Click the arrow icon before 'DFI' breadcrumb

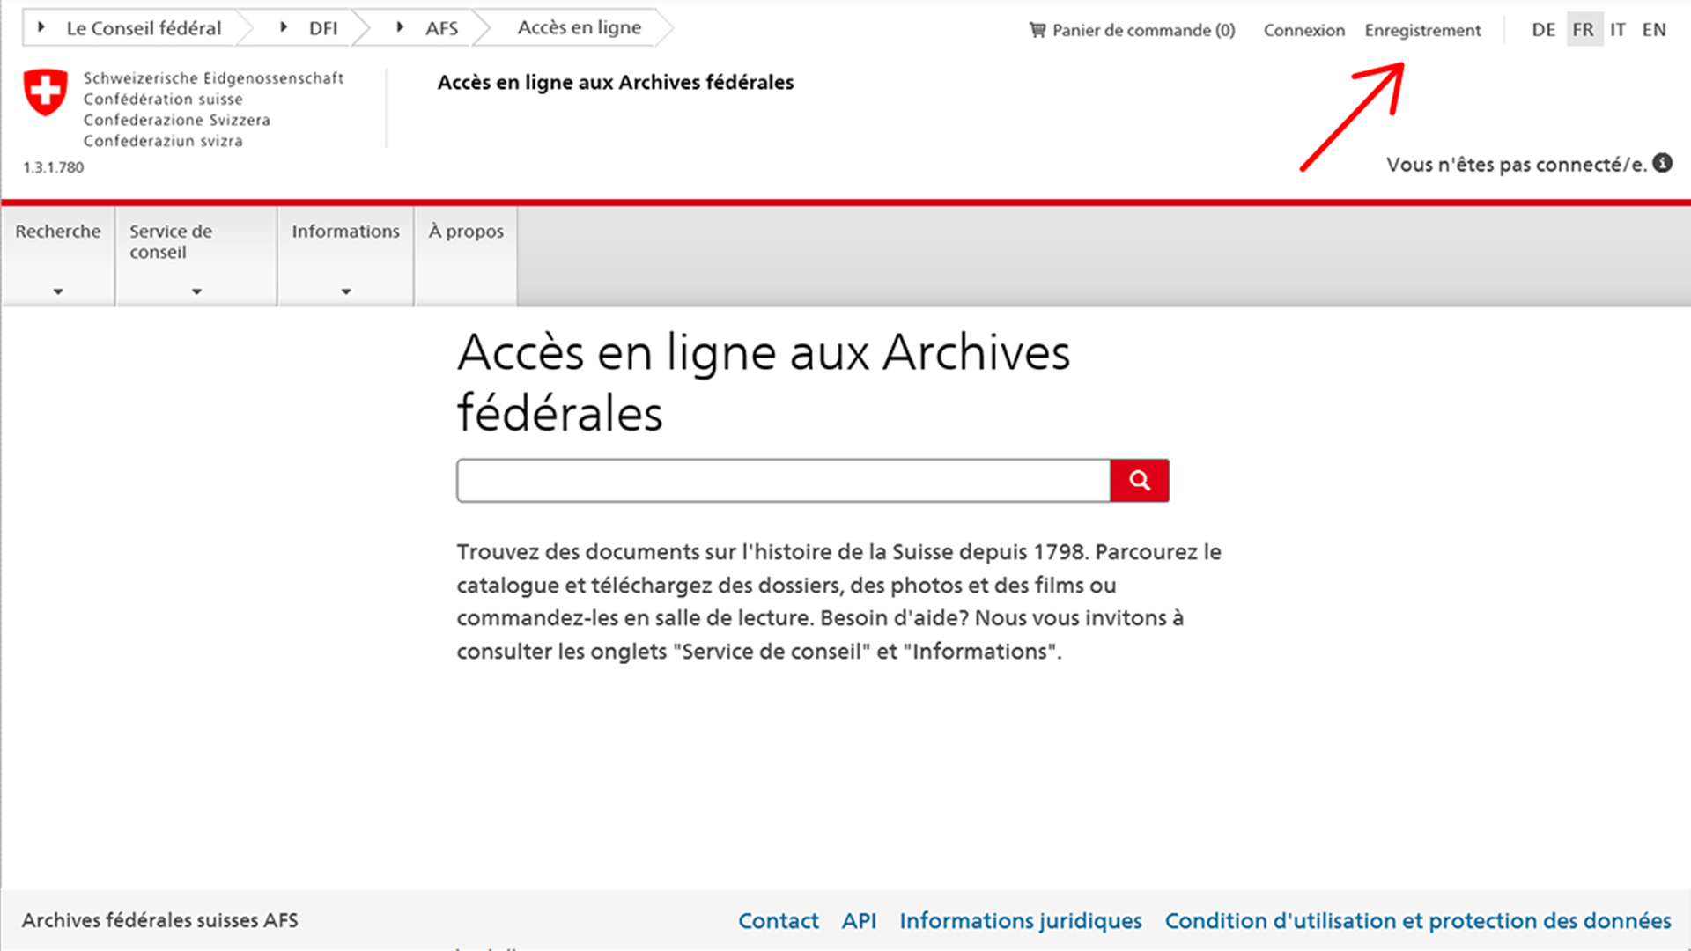282,27
